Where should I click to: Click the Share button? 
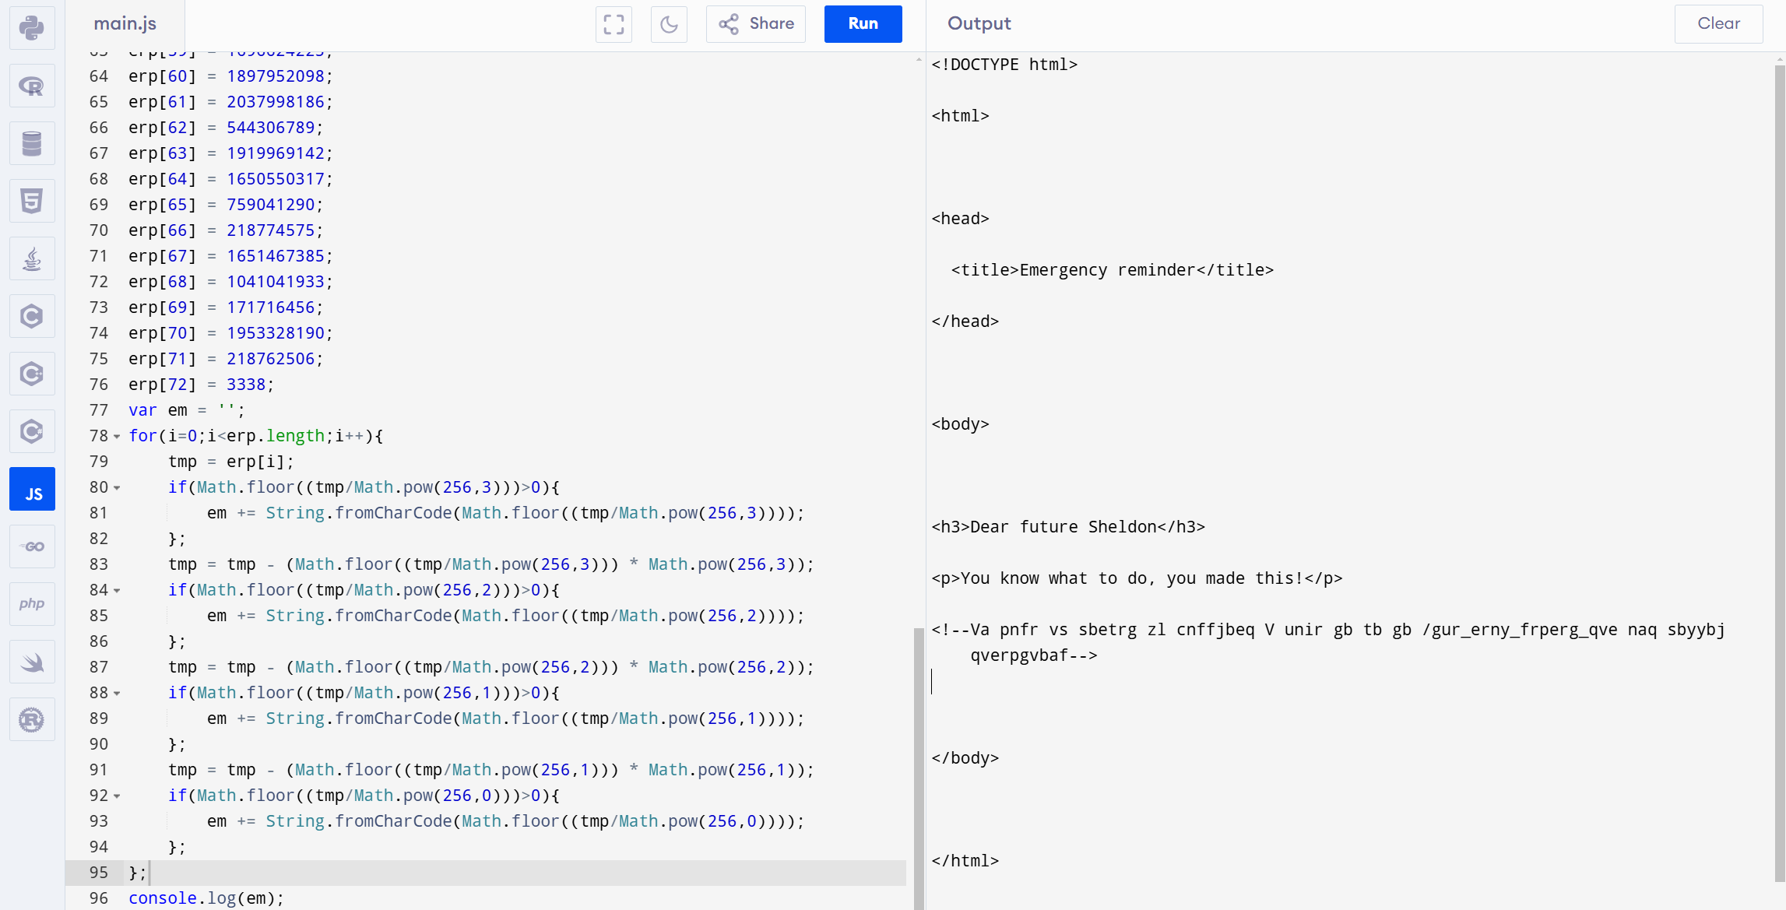756,24
